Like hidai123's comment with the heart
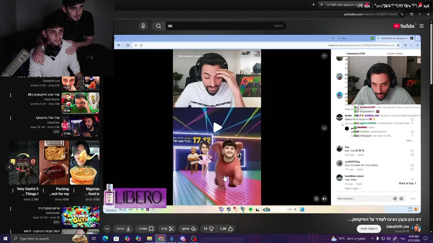433x243 pixels. [412, 165]
